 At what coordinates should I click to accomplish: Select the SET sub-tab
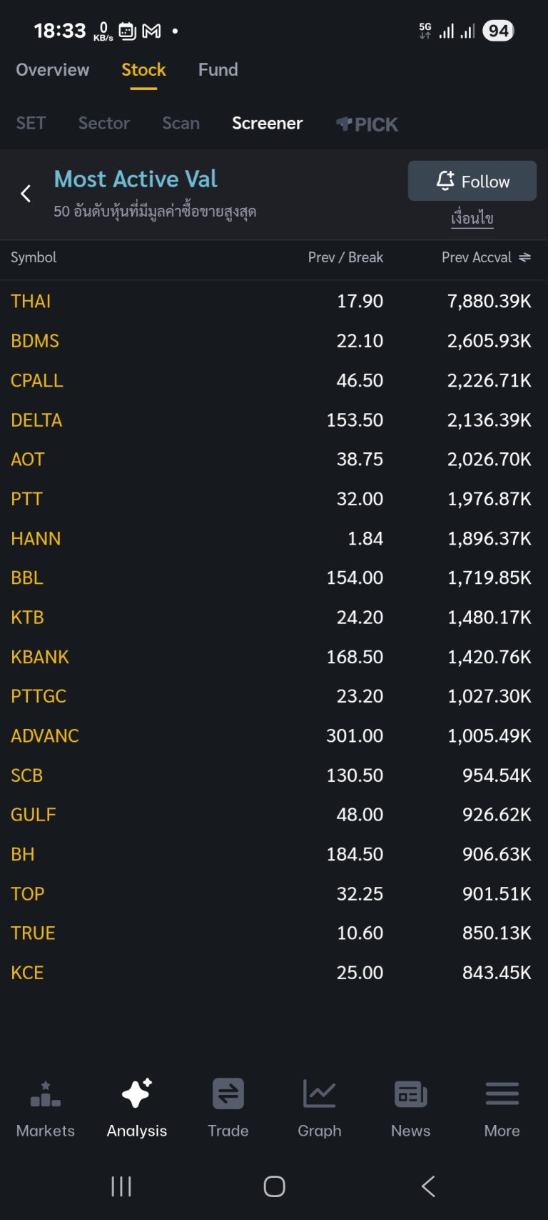pyautogui.click(x=31, y=123)
